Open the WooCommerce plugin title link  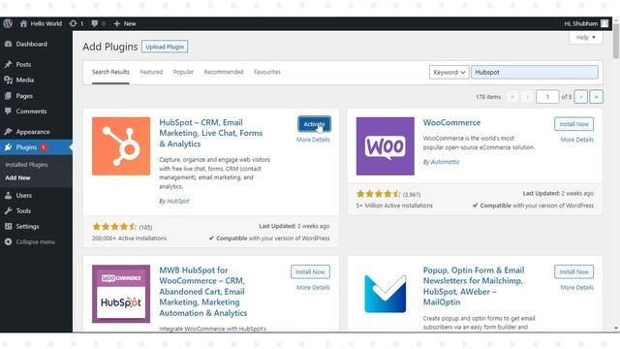(x=452, y=123)
